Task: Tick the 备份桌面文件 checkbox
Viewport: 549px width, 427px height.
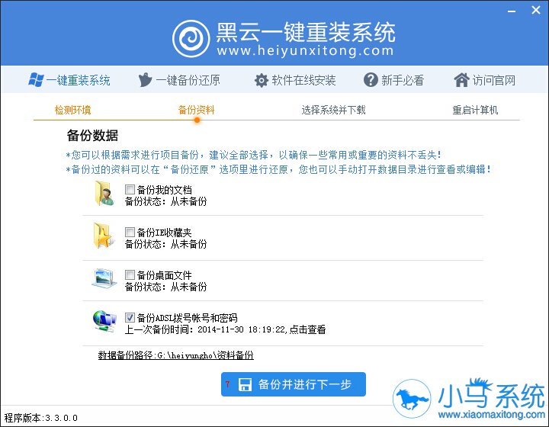Action: click(x=130, y=274)
